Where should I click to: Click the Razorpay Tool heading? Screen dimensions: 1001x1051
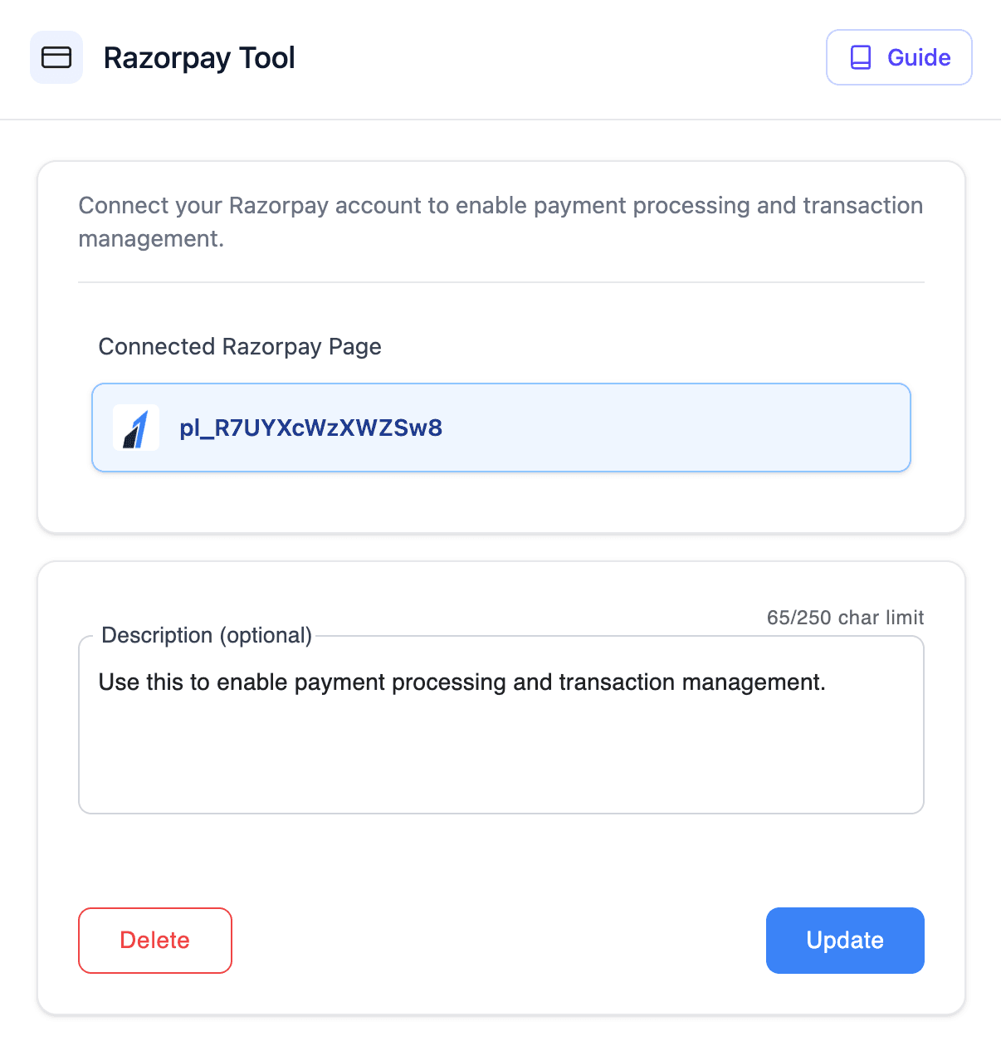[x=199, y=57]
